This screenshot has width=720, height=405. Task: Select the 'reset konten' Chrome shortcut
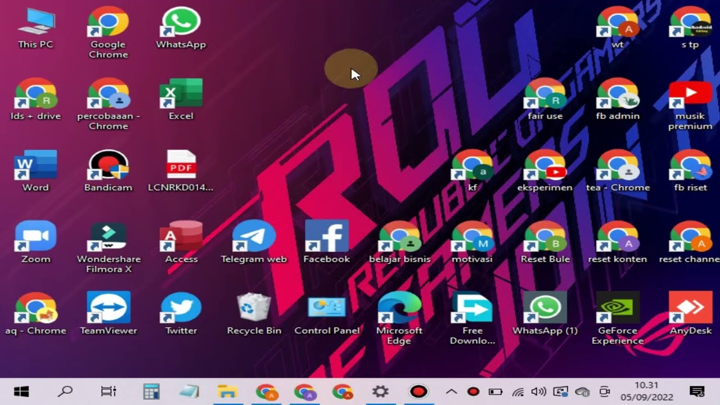click(618, 242)
